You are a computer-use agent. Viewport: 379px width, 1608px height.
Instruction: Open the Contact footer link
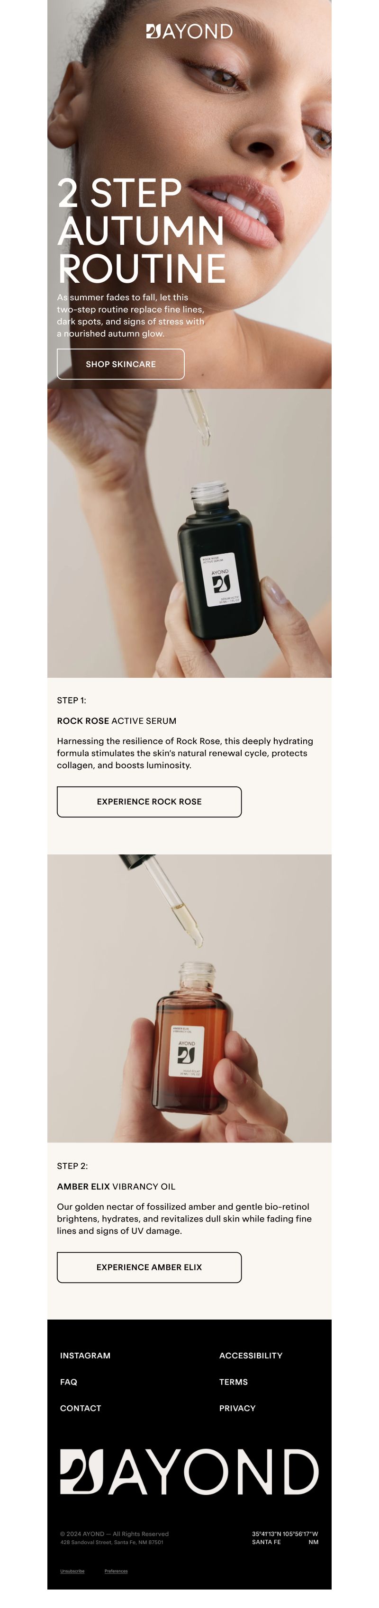pos(81,1408)
